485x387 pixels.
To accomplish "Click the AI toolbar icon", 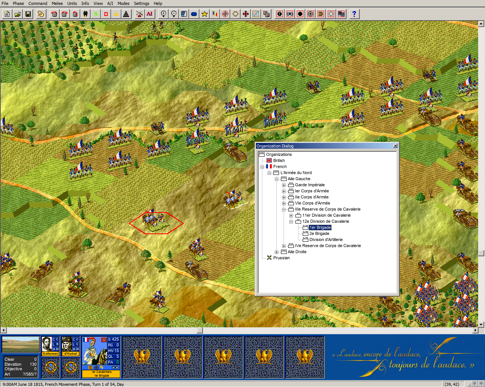I will click(x=150, y=14).
